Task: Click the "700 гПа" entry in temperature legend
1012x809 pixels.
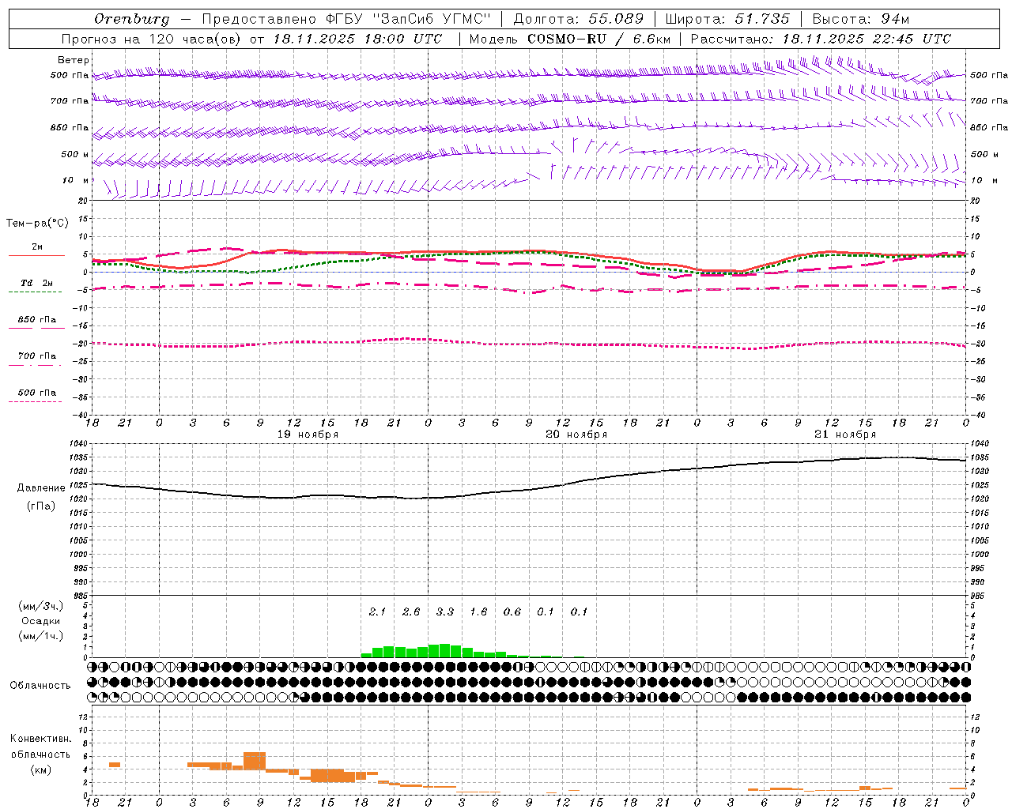Action: (x=37, y=356)
